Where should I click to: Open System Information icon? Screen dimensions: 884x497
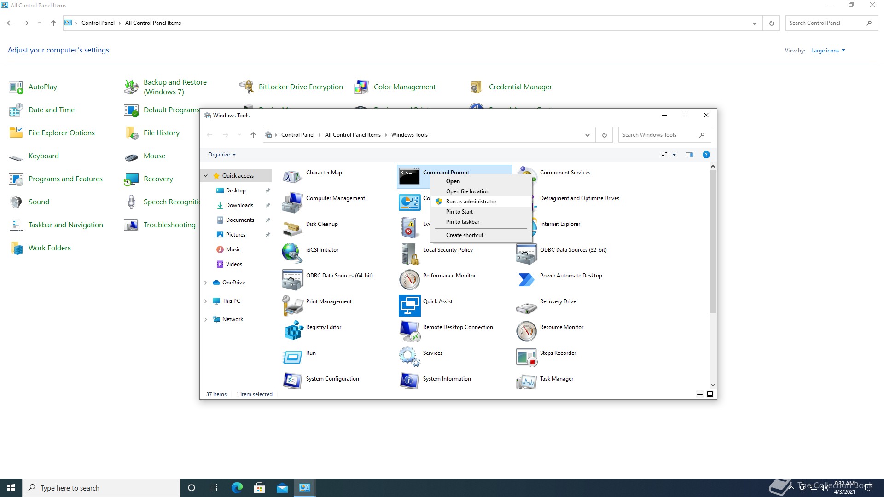pyautogui.click(x=409, y=381)
